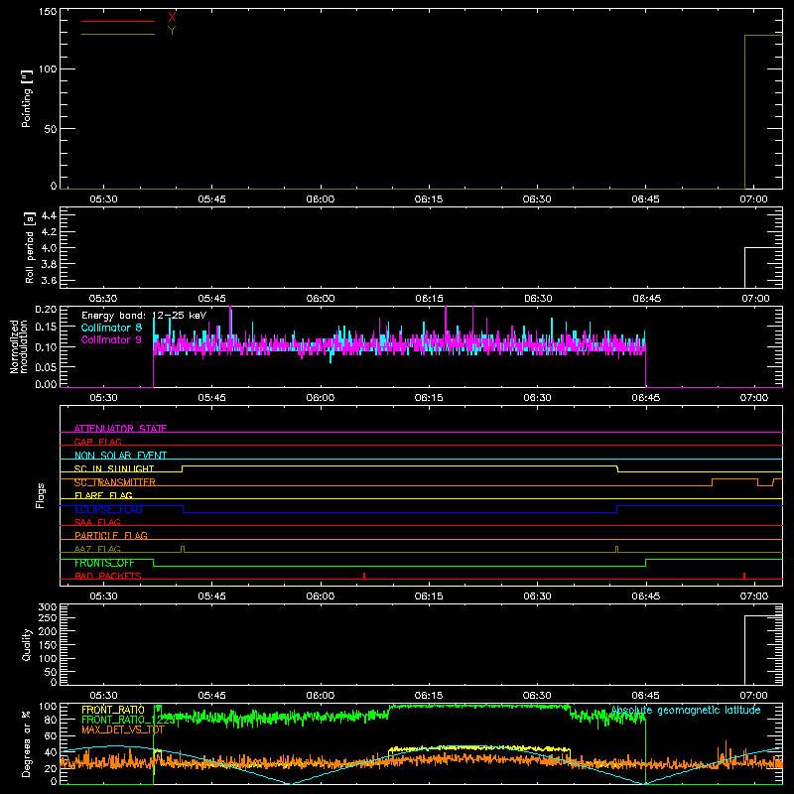Image resolution: width=794 pixels, height=794 pixels.
Task: Click the 'Energy band: 12-25 keV' annotation
Action: (x=144, y=316)
